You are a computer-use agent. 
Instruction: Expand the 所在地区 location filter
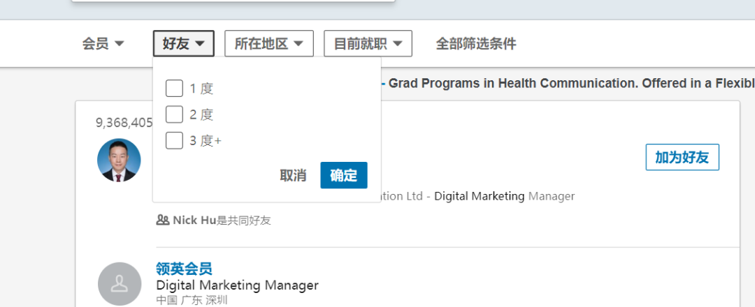(x=268, y=44)
